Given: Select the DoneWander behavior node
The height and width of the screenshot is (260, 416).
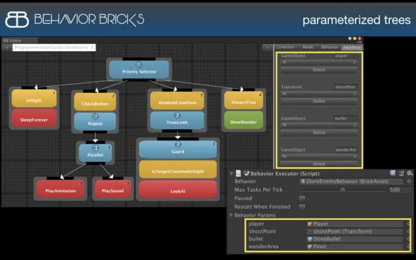Looking at the screenshot, I should pyautogui.click(x=244, y=120).
